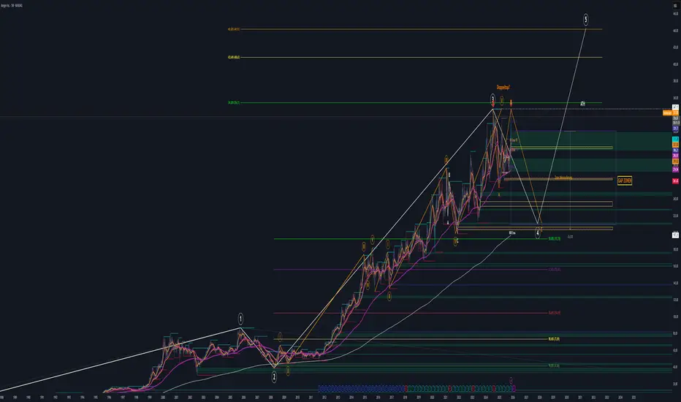Click the cyan price tag on axis
Viewport: 681px width, 402px height.
[x=675, y=139]
